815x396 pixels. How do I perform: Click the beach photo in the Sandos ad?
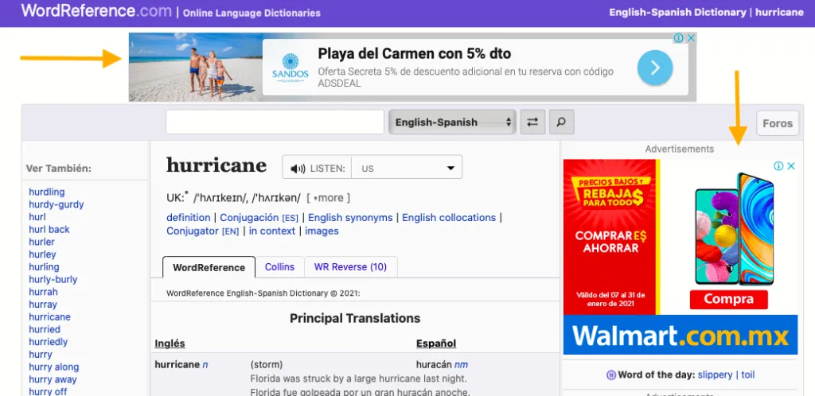(196, 68)
